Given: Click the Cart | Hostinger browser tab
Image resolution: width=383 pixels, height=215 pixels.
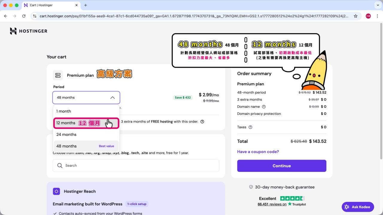Looking at the screenshot, I should pyautogui.click(x=51, y=5).
